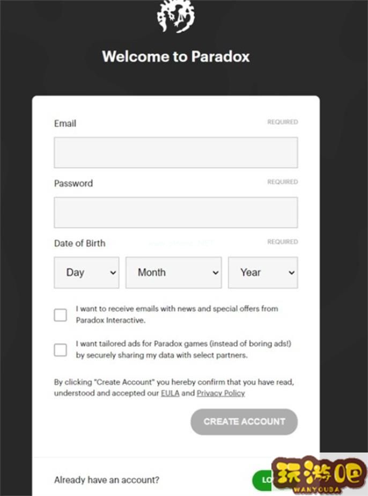Click the "Already have an account?" text

click(107, 480)
